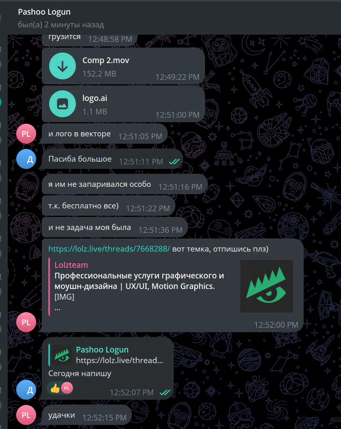
Task: Open the Lolzteam preview title link
Action: pos(139,281)
